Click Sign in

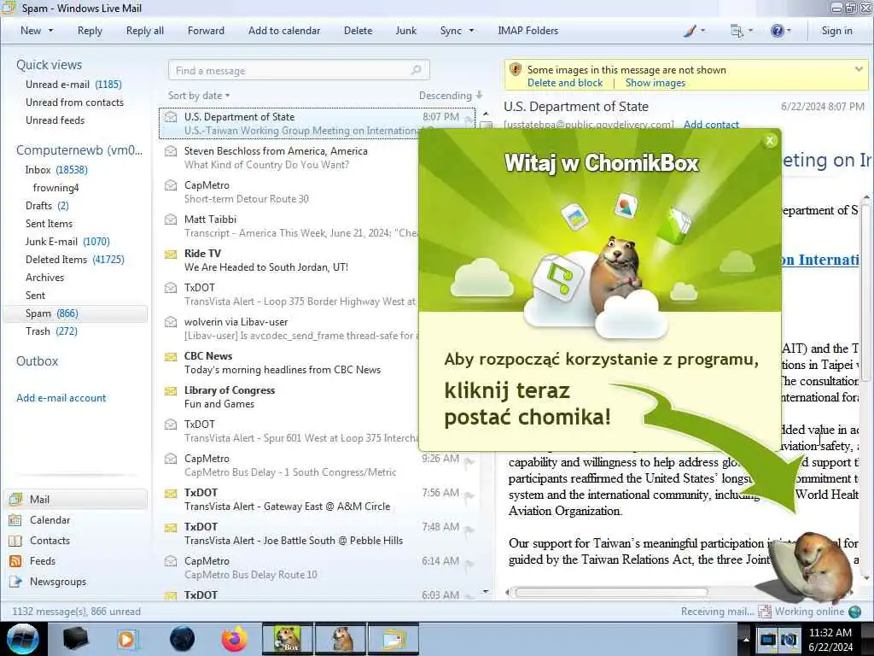pos(836,31)
